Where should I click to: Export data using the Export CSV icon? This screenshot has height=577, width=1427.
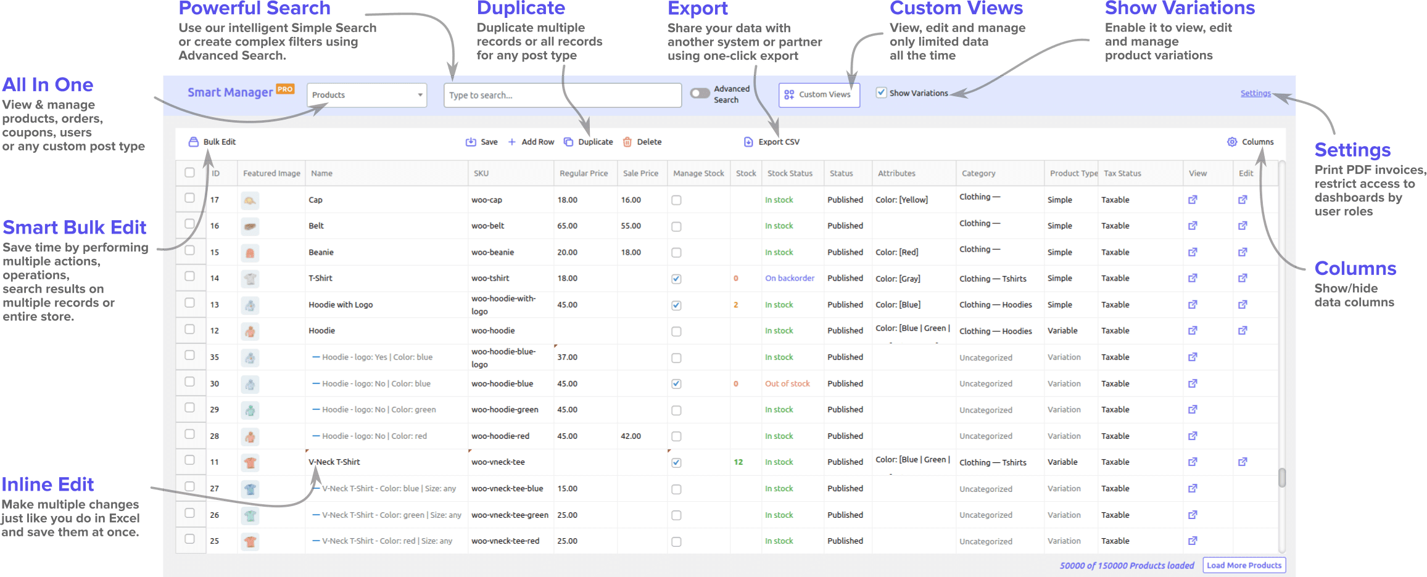point(771,142)
